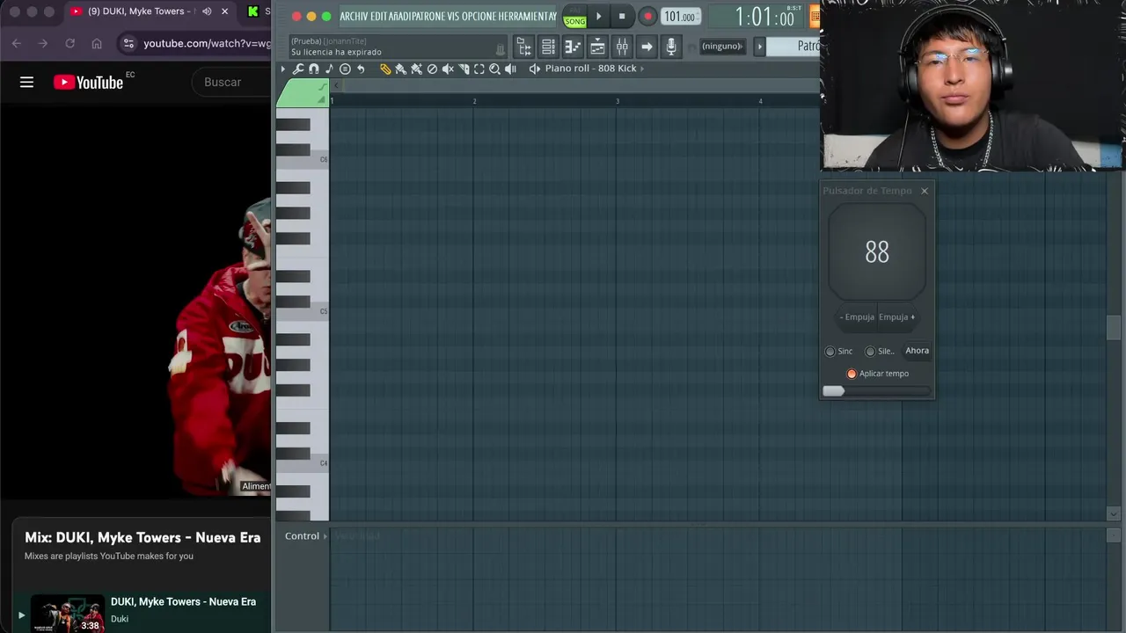Select the mute tool in piano roll
Viewport: 1126px width, 633px height.
tap(448, 69)
